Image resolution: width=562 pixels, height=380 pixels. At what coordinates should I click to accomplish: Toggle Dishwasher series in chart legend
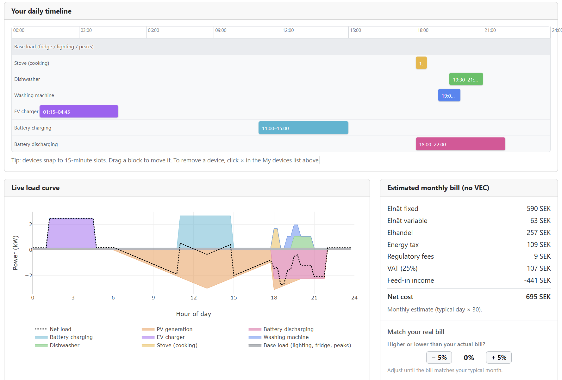coord(57,345)
